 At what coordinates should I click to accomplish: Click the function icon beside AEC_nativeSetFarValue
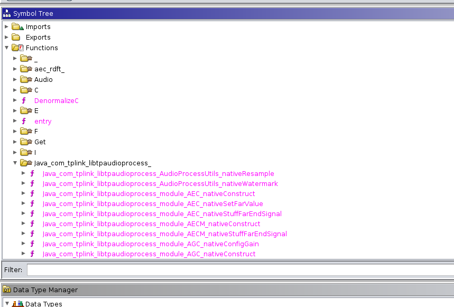pyautogui.click(x=32, y=204)
